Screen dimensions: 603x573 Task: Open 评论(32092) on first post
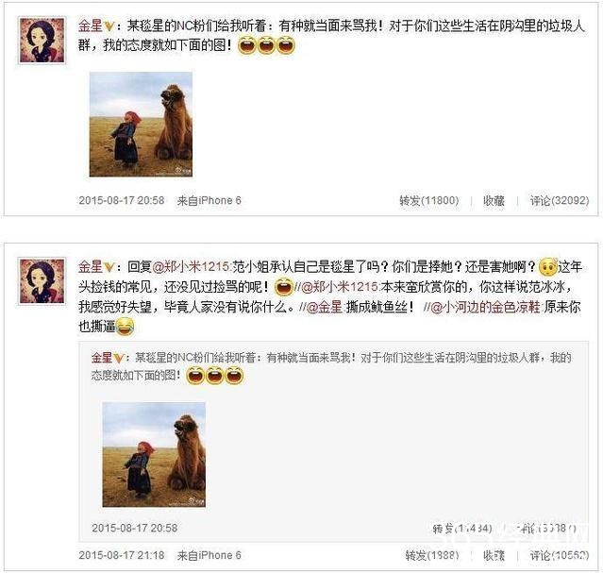pyautogui.click(x=560, y=200)
